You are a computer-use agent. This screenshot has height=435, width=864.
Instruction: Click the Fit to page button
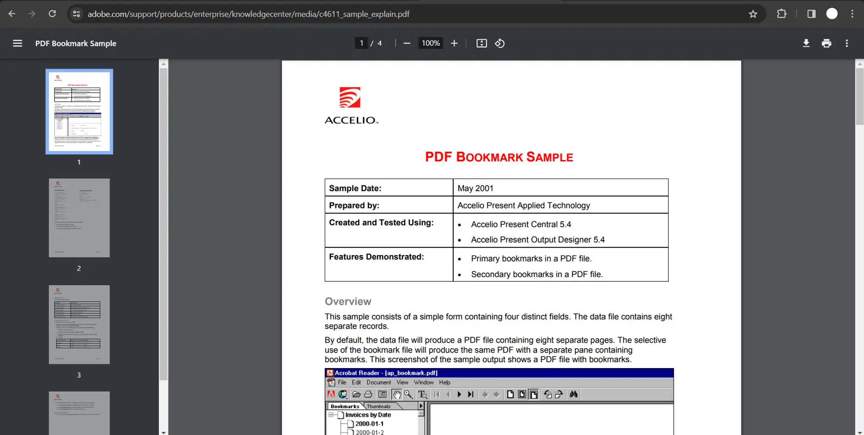[x=482, y=43]
